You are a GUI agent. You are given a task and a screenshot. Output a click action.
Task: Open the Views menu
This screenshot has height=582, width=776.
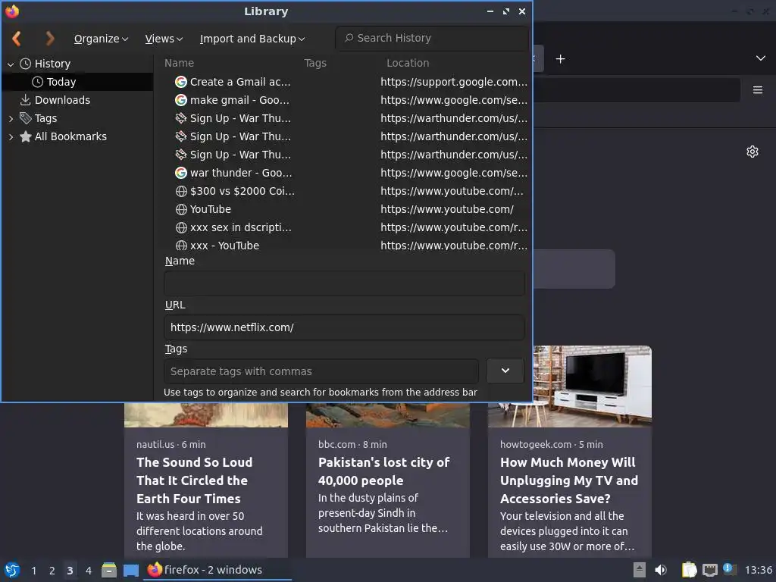point(164,39)
